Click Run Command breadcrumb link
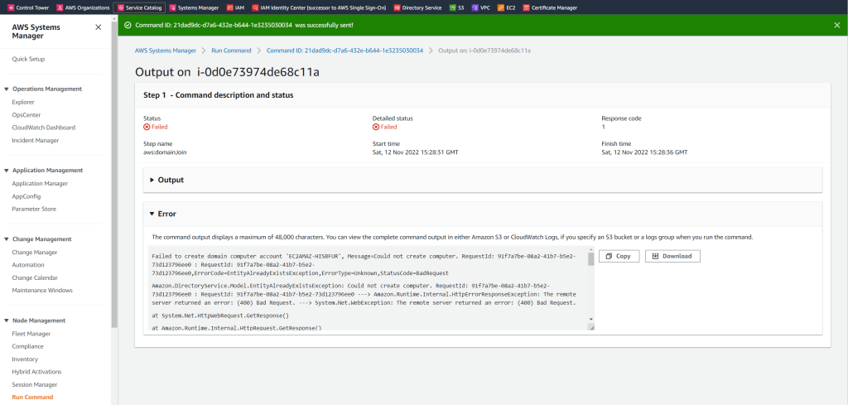 click(x=232, y=51)
